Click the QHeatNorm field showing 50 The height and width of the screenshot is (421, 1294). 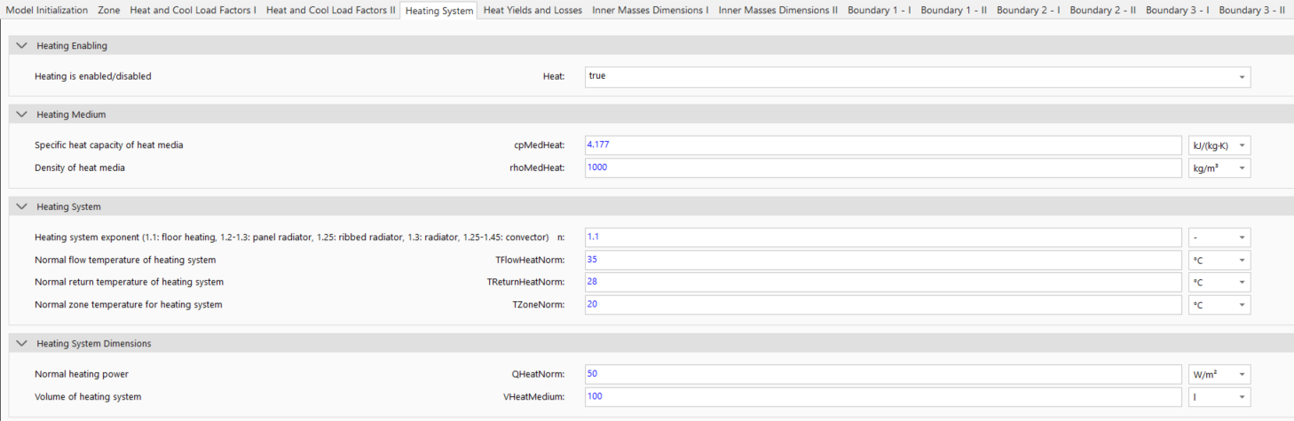tap(883, 374)
